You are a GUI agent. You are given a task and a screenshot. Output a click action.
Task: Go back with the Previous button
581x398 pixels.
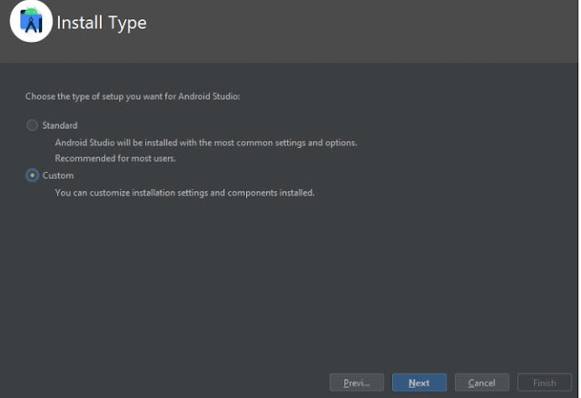[x=357, y=383]
